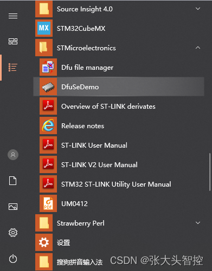Open Settings gear in left sidebar

point(13,233)
